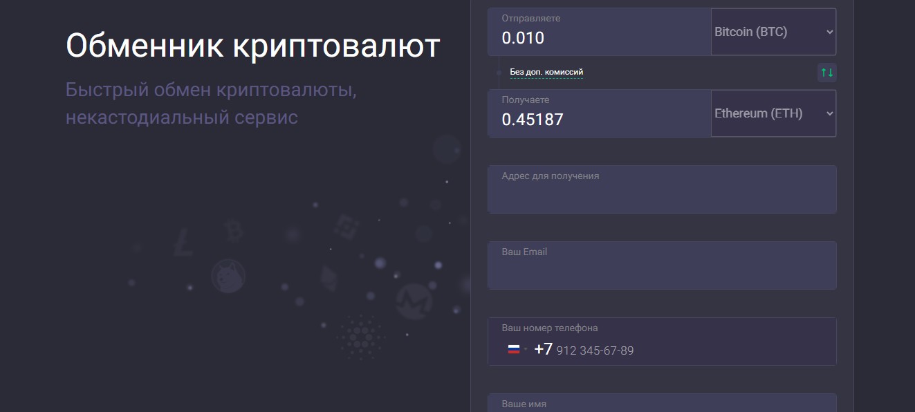Click the 'Отправляете' field label
This screenshot has width=915, height=412.
click(x=531, y=19)
